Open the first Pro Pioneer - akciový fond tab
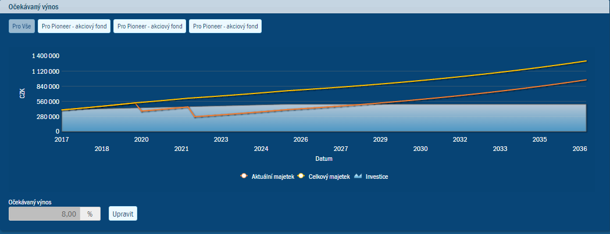The image size is (610, 234). click(x=74, y=27)
